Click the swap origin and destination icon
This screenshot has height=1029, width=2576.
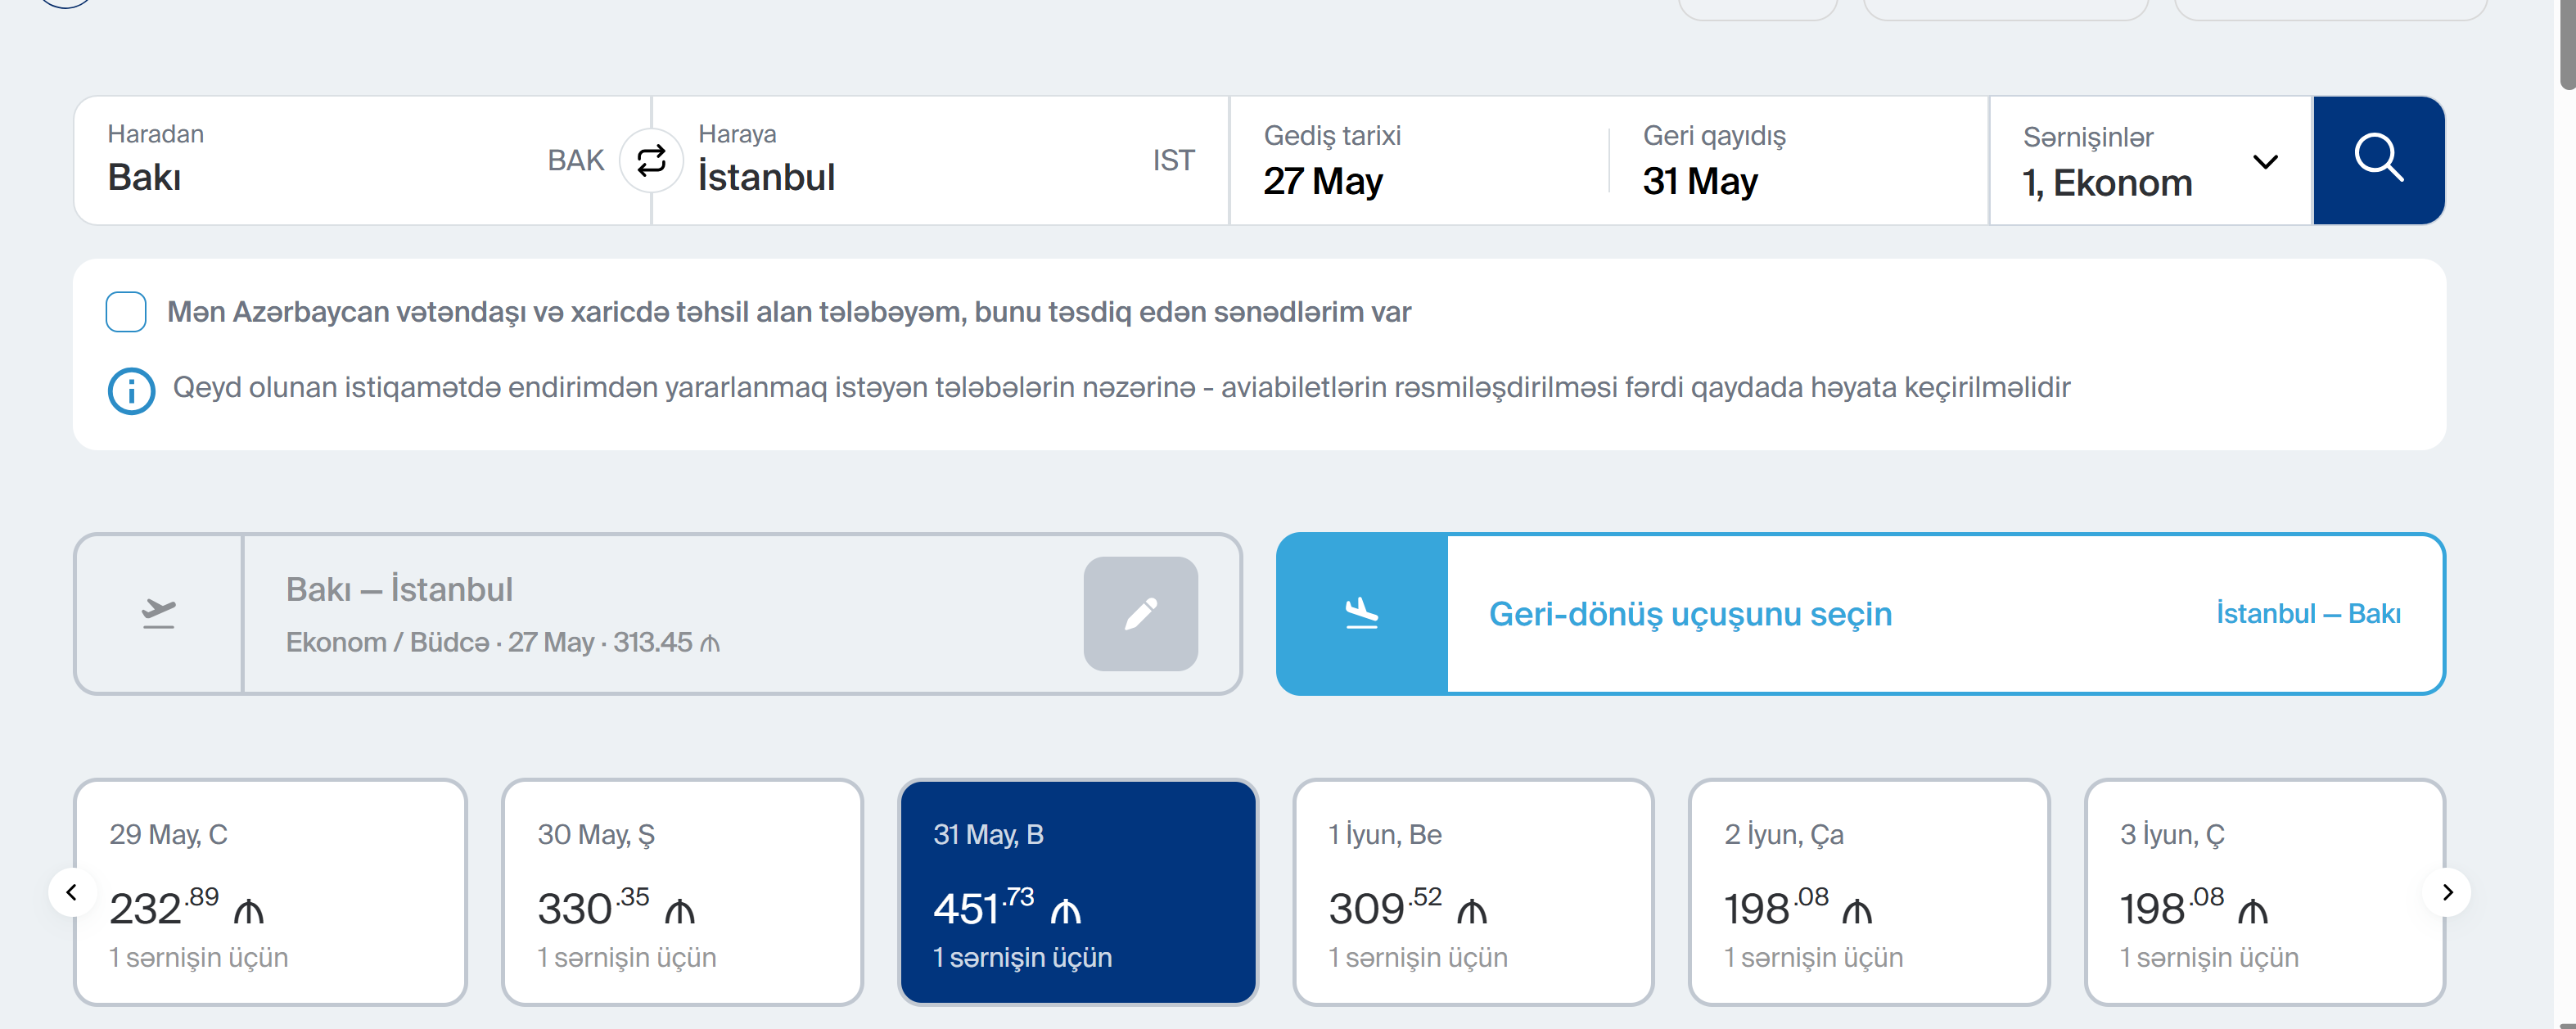(x=651, y=160)
